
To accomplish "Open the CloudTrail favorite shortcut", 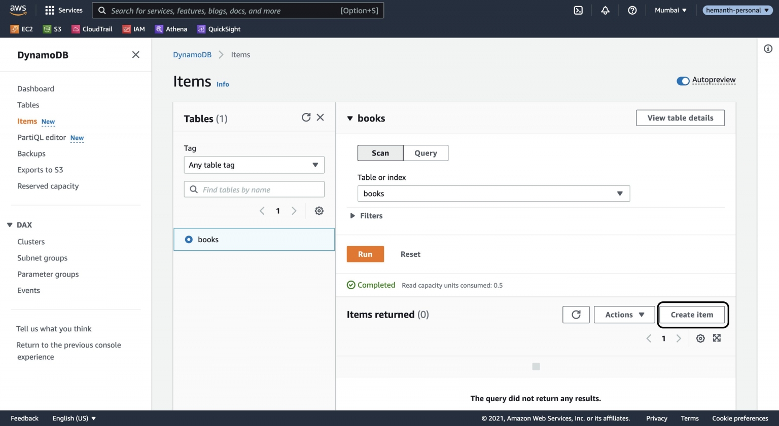I will point(92,29).
